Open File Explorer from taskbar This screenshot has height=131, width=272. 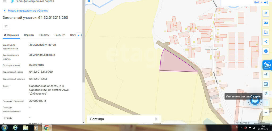pos(26,128)
